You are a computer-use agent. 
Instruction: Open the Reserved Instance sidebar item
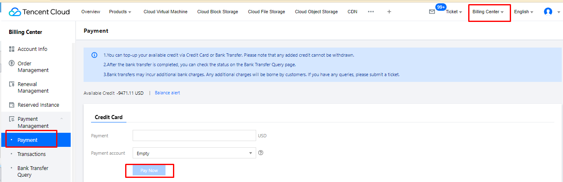click(38, 105)
